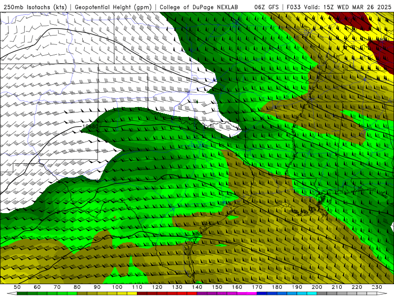Click the 'F033 Valid: 15Z WED MAR 26 2025' text

tap(339, 7)
